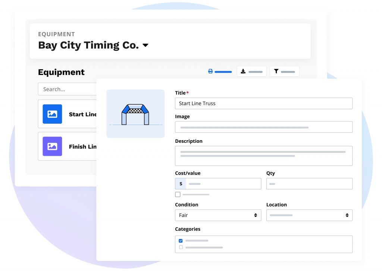This screenshot has height=271, width=382.
Task: Click the blue printer icon
Action: (x=210, y=71)
